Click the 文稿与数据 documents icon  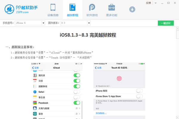point(35,108)
